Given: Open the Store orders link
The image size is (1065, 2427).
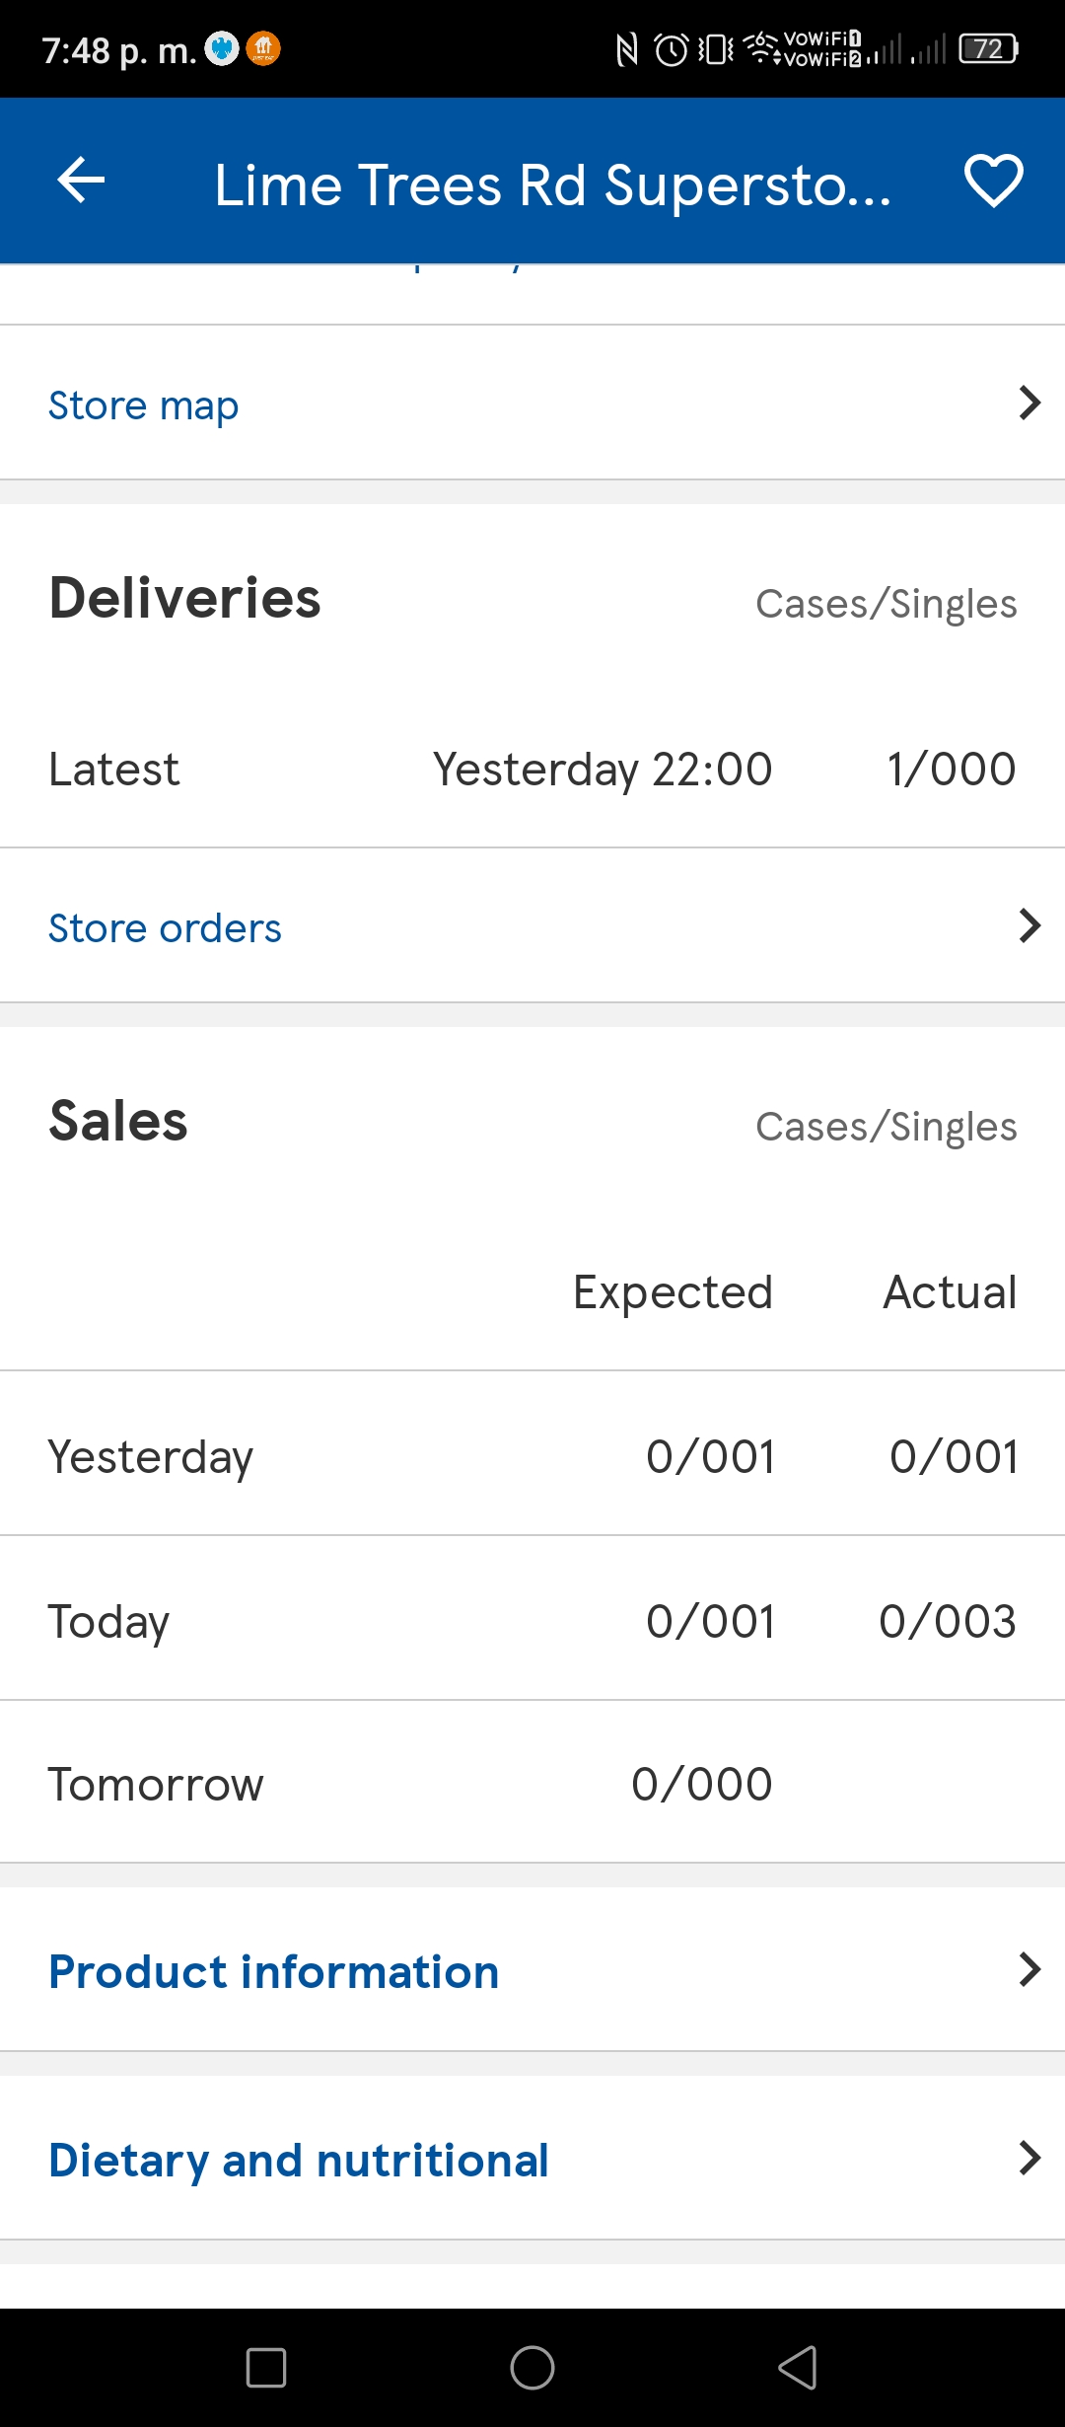Looking at the screenshot, I should point(165,927).
